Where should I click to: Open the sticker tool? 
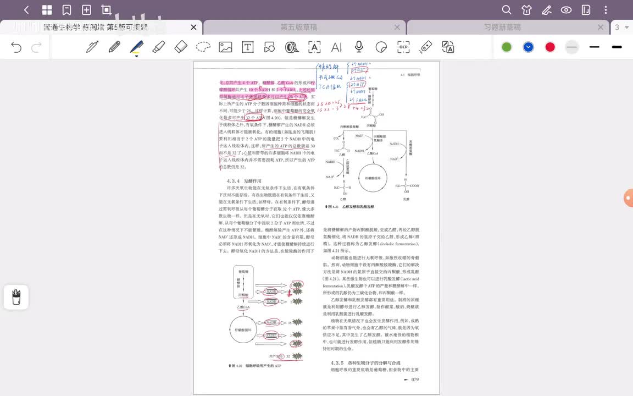point(381,47)
